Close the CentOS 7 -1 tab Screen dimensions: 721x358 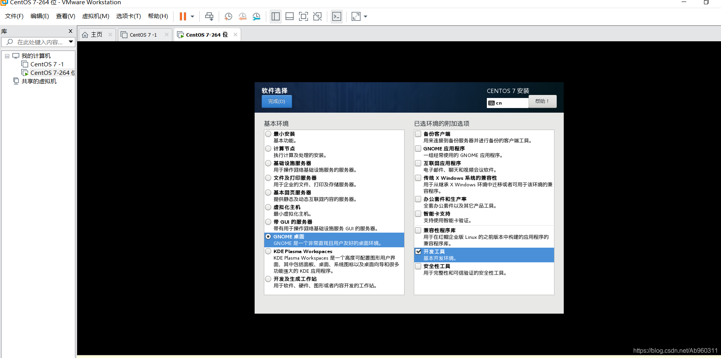pos(167,35)
